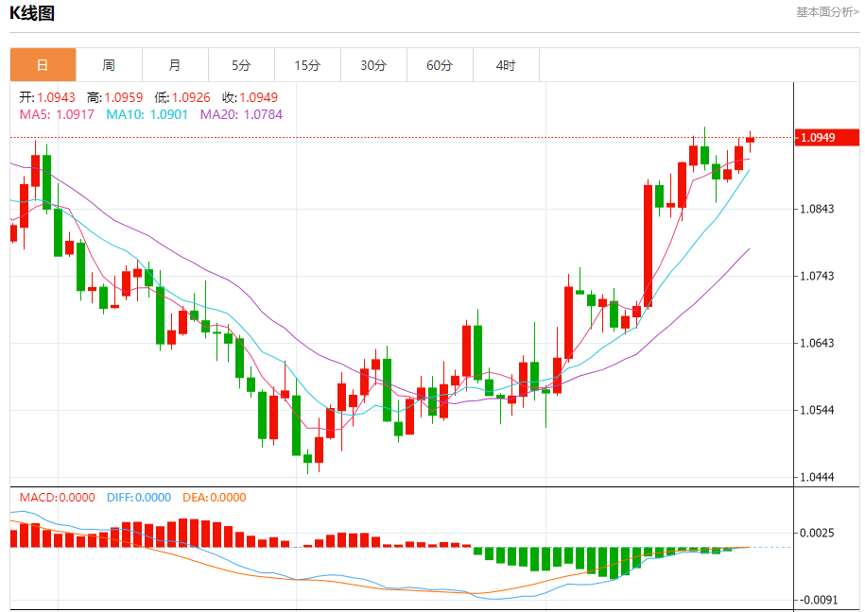865x612 pixels.
Task: Open the 5分 interval tab
Action: click(242, 65)
